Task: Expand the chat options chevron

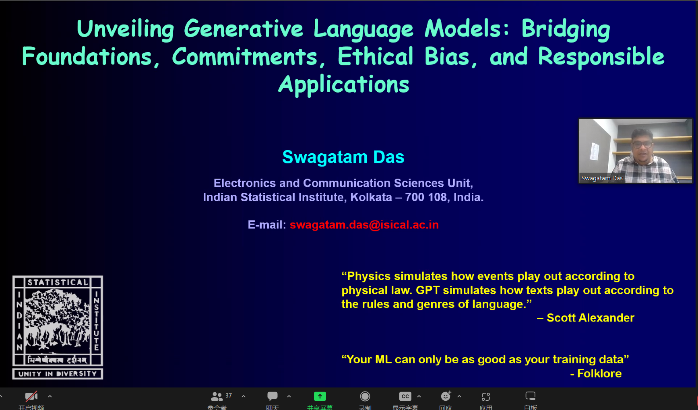Action: (x=289, y=396)
